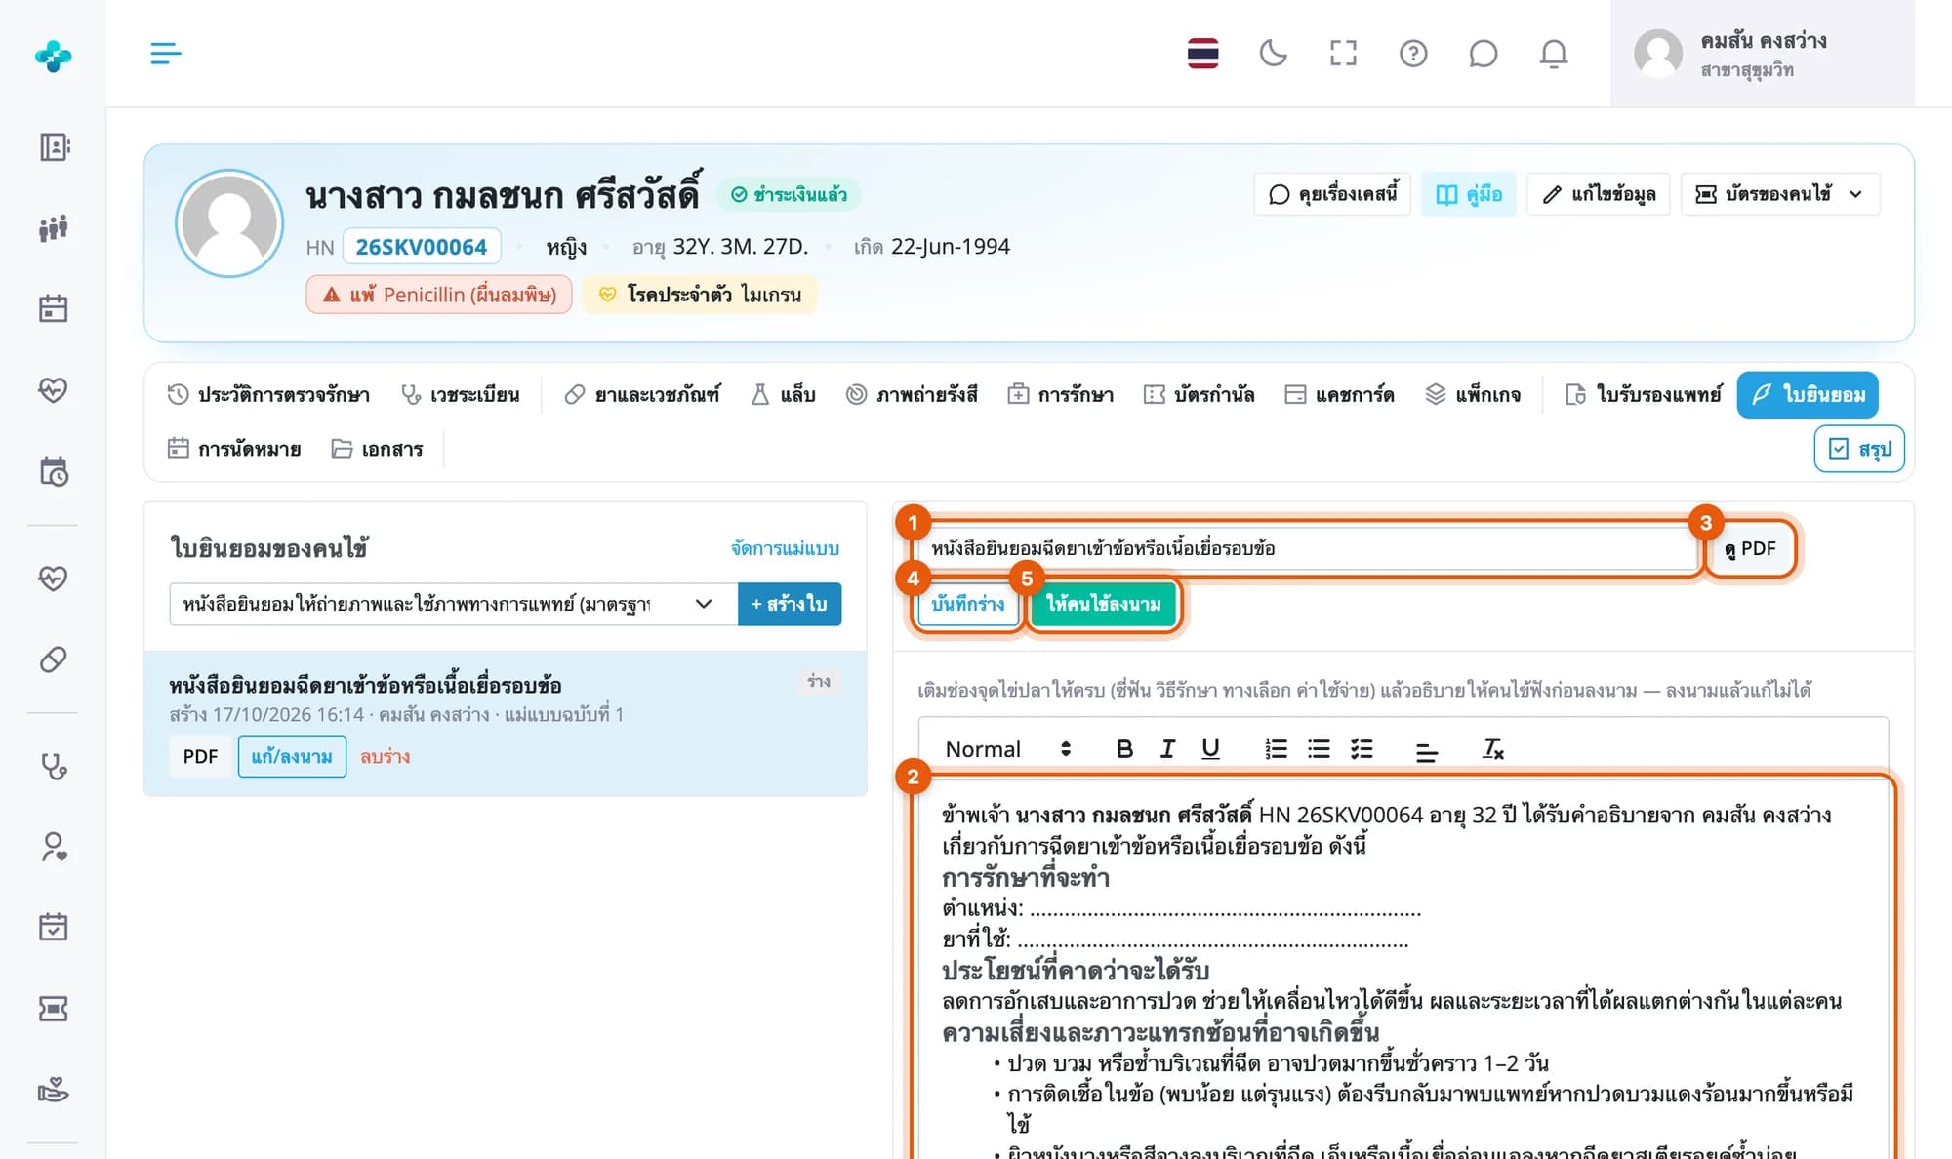Open บัตรกำนัล tab
This screenshot has height=1159, width=1952.
pos(1200,395)
